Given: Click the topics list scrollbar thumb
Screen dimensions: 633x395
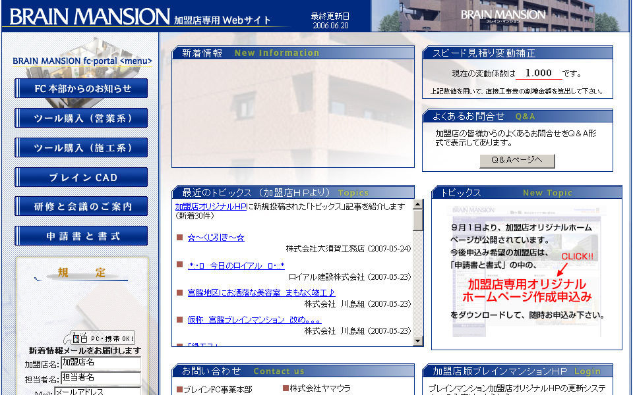Looking at the screenshot, I should click(x=418, y=220).
